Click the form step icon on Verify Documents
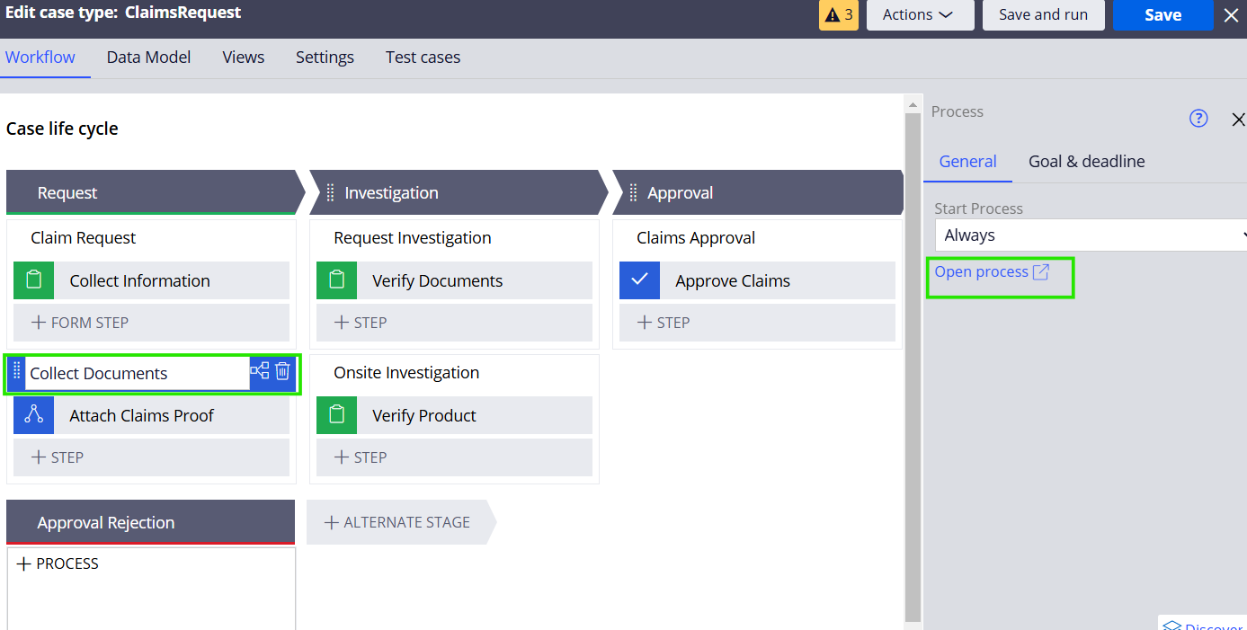This screenshot has width=1247, height=630. (x=336, y=280)
